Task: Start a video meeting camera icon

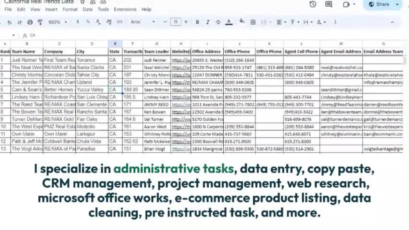Action: [x=346, y=4]
